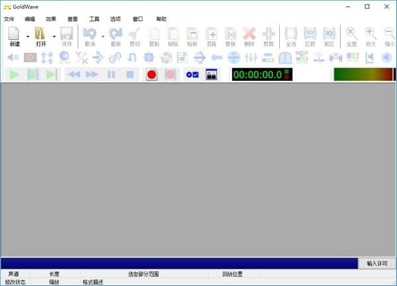
Task: Open the 文件 (File) menu
Action: point(9,19)
